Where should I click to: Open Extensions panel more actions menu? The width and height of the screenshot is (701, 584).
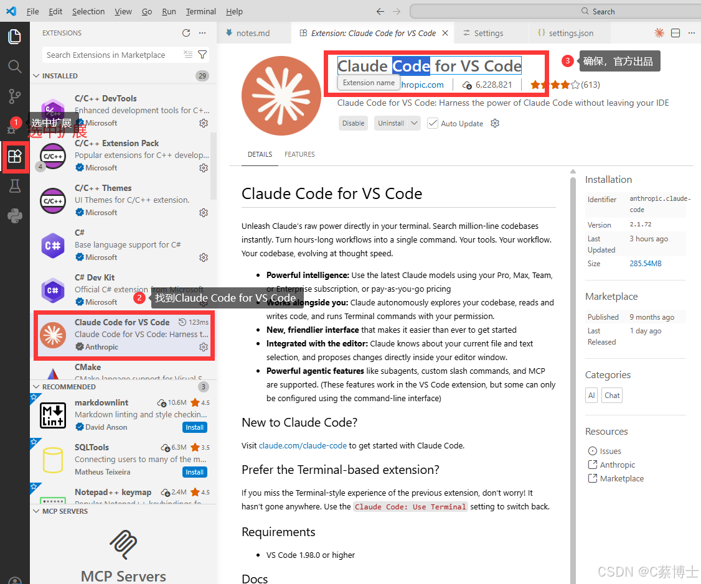tap(202, 33)
